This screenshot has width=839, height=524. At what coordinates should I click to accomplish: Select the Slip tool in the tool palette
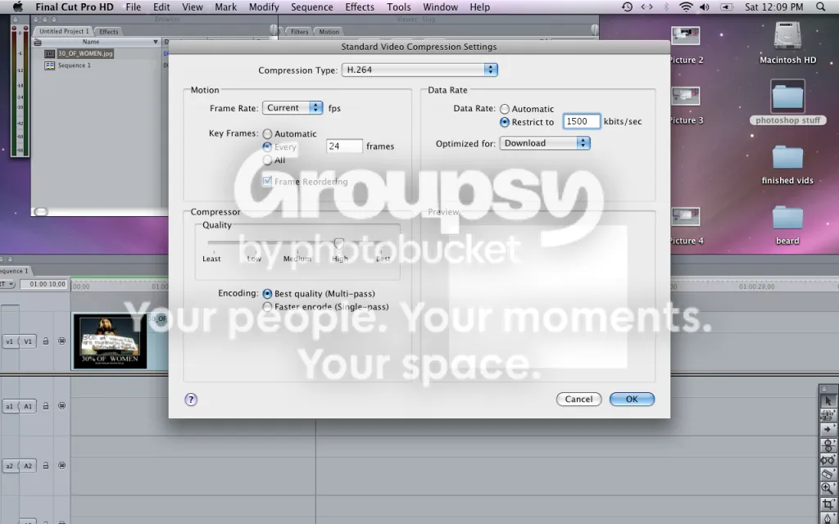(x=828, y=459)
